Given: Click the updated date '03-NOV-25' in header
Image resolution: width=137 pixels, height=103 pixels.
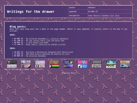Looking at the screenshot, I should (93, 11).
